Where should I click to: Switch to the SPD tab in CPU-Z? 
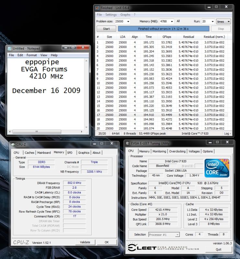pos(70,153)
